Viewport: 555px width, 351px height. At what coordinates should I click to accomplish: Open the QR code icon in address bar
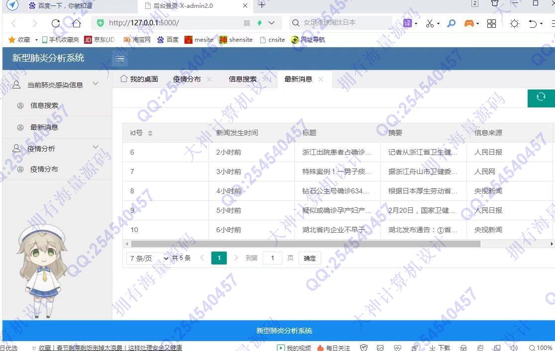[247, 23]
